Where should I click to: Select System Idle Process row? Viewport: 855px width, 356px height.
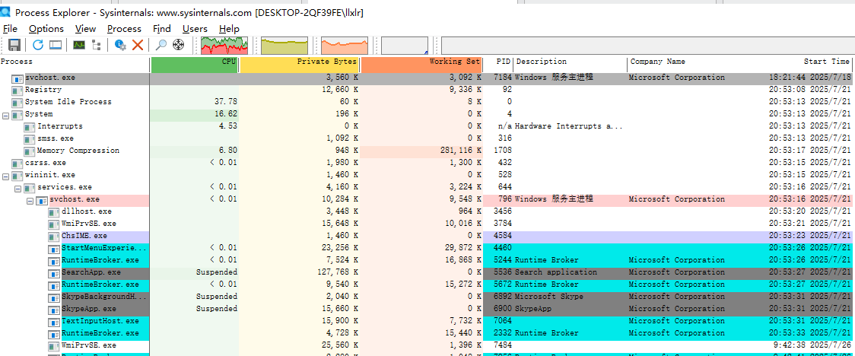[427, 102]
